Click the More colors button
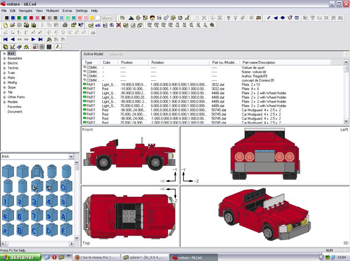This screenshot has width=350, height=261. click(x=107, y=18)
